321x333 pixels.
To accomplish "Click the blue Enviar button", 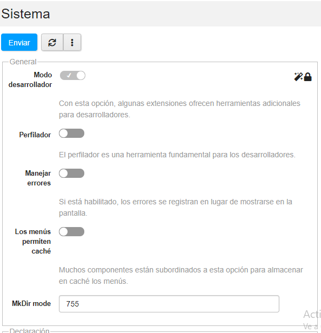I will [x=19, y=42].
